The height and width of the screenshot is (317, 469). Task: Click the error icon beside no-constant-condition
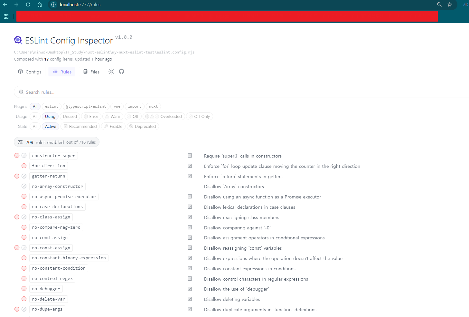24,268
